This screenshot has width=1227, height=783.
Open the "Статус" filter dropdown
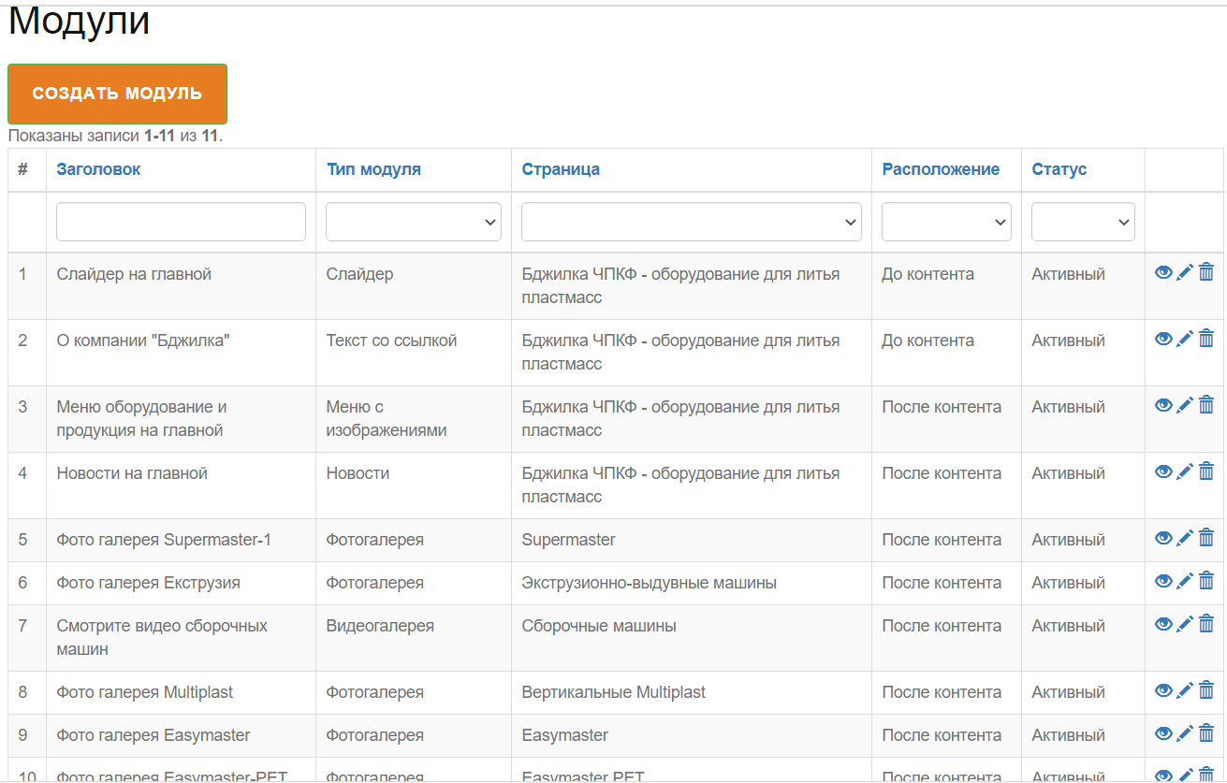[1083, 222]
